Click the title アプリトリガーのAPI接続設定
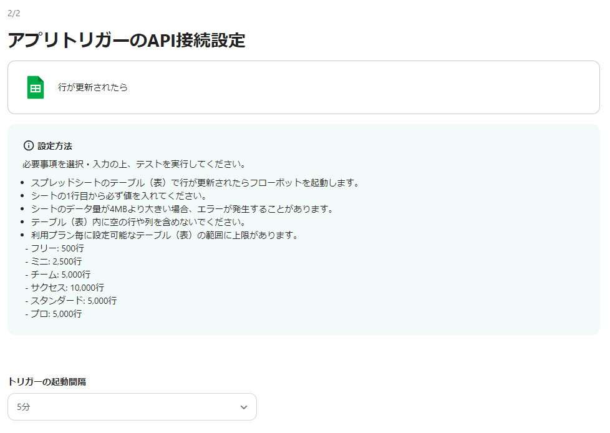Image resolution: width=610 pixels, height=433 pixels. [x=126, y=41]
